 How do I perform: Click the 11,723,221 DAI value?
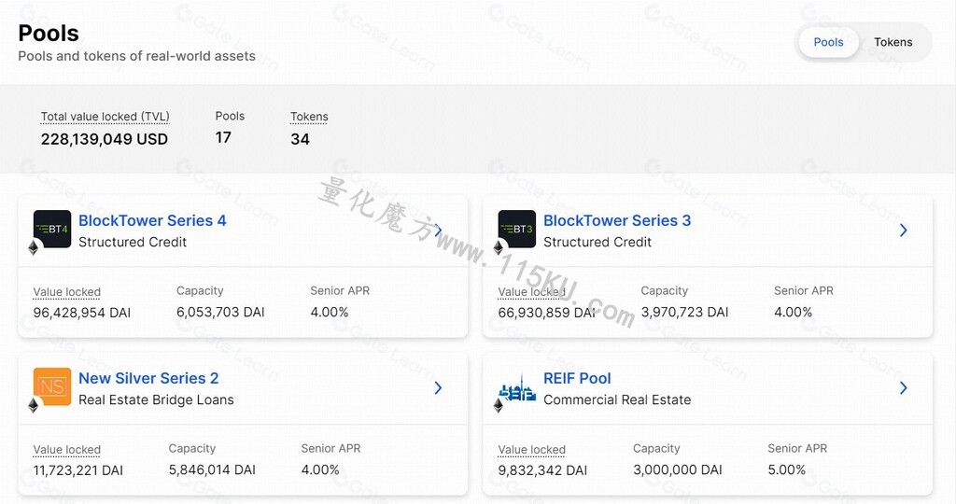[78, 470]
